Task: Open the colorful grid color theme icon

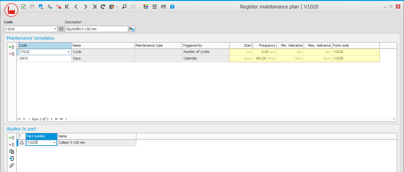Action: point(146,7)
